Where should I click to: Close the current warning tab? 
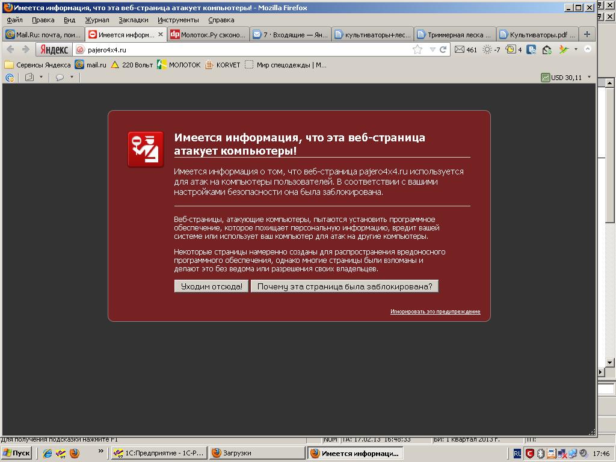tap(160, 34)
